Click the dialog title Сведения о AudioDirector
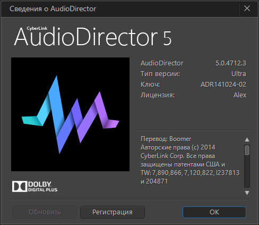This screenshot has height=225, width=259. coord(53,9)
